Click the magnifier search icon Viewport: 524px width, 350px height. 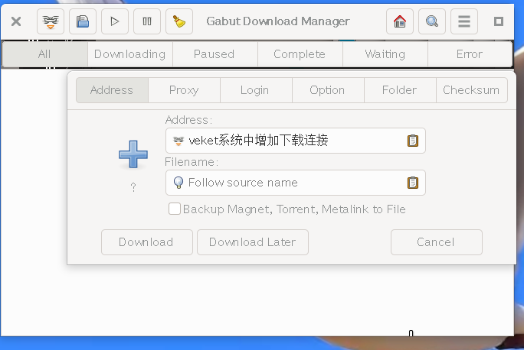click(432, 21)
